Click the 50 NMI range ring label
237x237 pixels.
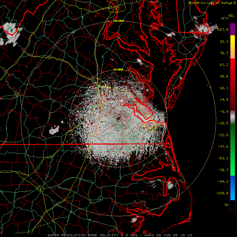[118, 70]
